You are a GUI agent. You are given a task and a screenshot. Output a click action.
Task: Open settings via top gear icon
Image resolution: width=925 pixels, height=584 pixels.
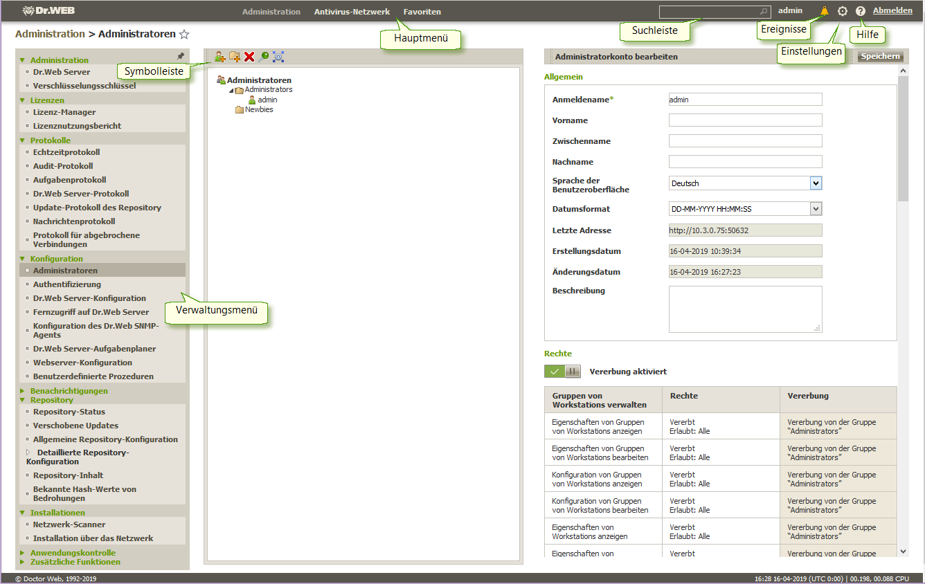[x=843, y=11]
